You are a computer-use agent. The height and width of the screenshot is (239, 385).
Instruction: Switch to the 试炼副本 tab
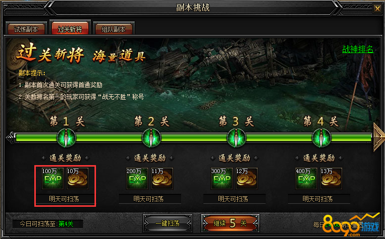[x=26, y=29]
